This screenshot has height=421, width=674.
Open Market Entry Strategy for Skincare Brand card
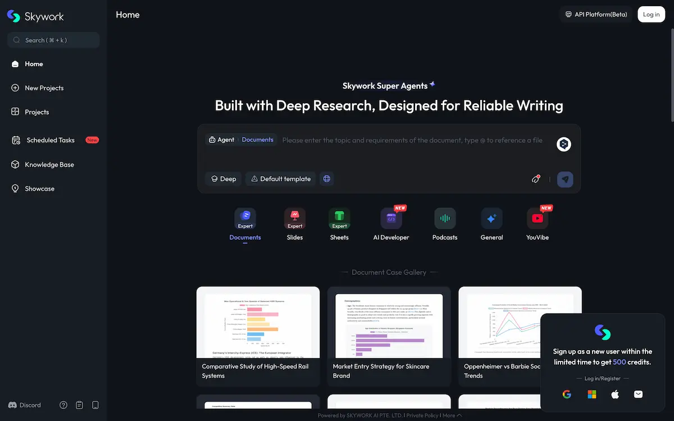[389, 336]
